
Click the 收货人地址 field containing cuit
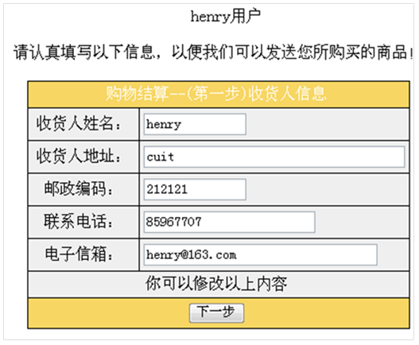tap(274, 157)
